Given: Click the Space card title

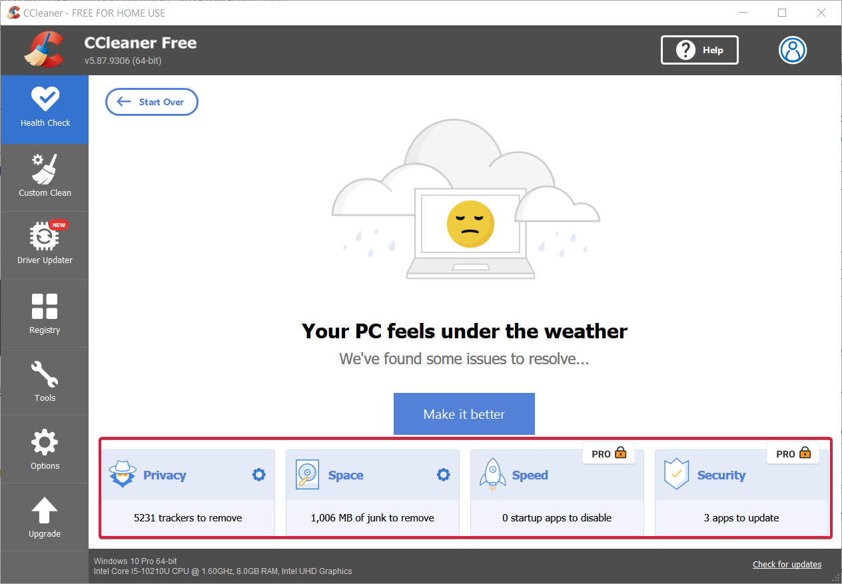Looking at the screenshot, I should 346,475.
